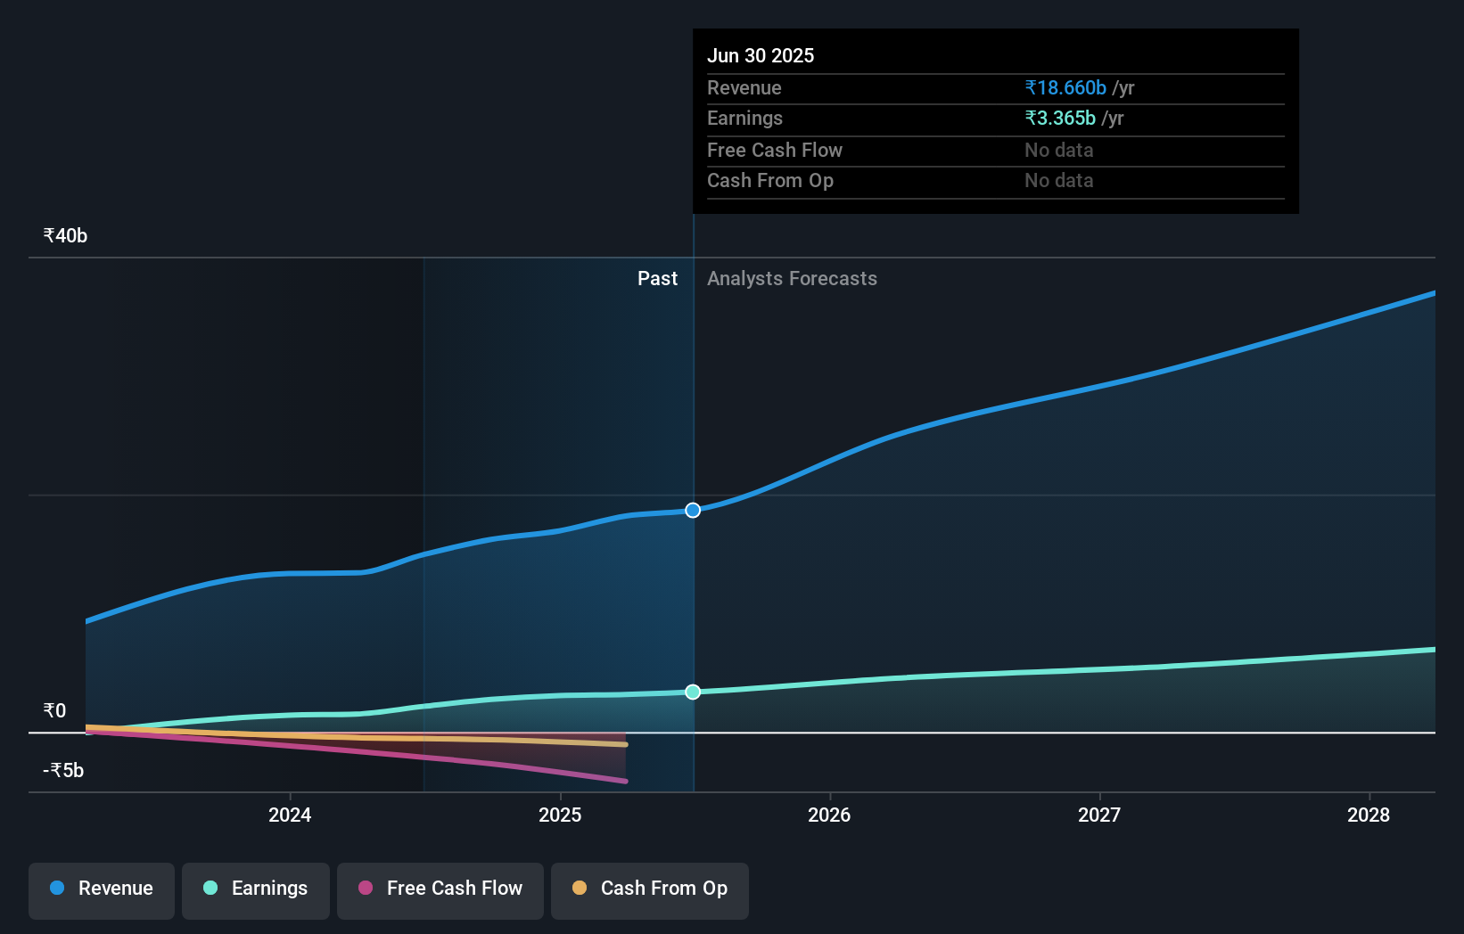Toggle the Earnings series visibility
The image size is (1464, 934).
point(255,889)
